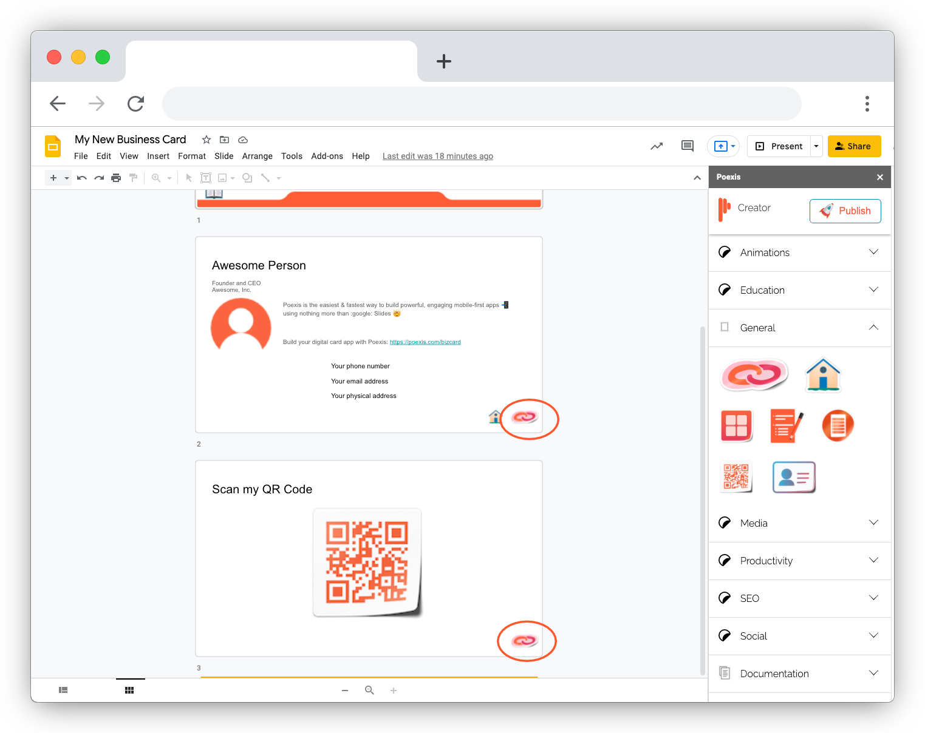Image resolution: width=925 pixels, height=733 pixels.
Task: Expand the Animations section
Action: pyautogui.click(x=800, y=252)
